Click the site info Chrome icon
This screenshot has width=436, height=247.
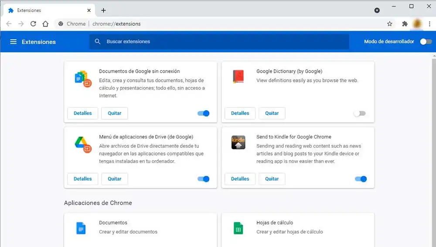(61, 24)
